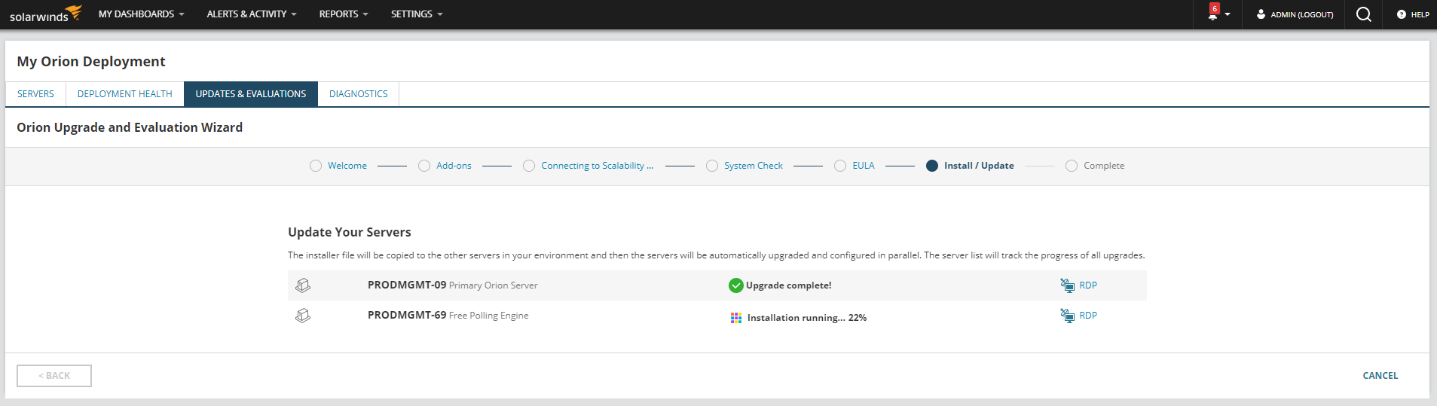
Task: Open the Help question mark icon
Action: [x=1402, y=14]
